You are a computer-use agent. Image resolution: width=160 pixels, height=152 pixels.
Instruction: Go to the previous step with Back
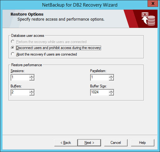pyautogui.click(x=66, y=143)
